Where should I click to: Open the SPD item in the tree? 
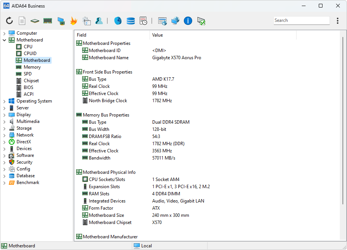(28, 74)
